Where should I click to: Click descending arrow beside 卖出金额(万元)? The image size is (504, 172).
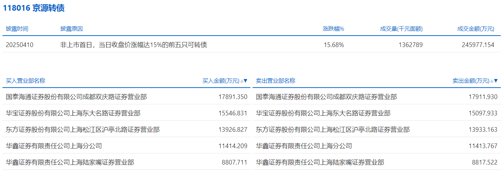tap(495, 81)
